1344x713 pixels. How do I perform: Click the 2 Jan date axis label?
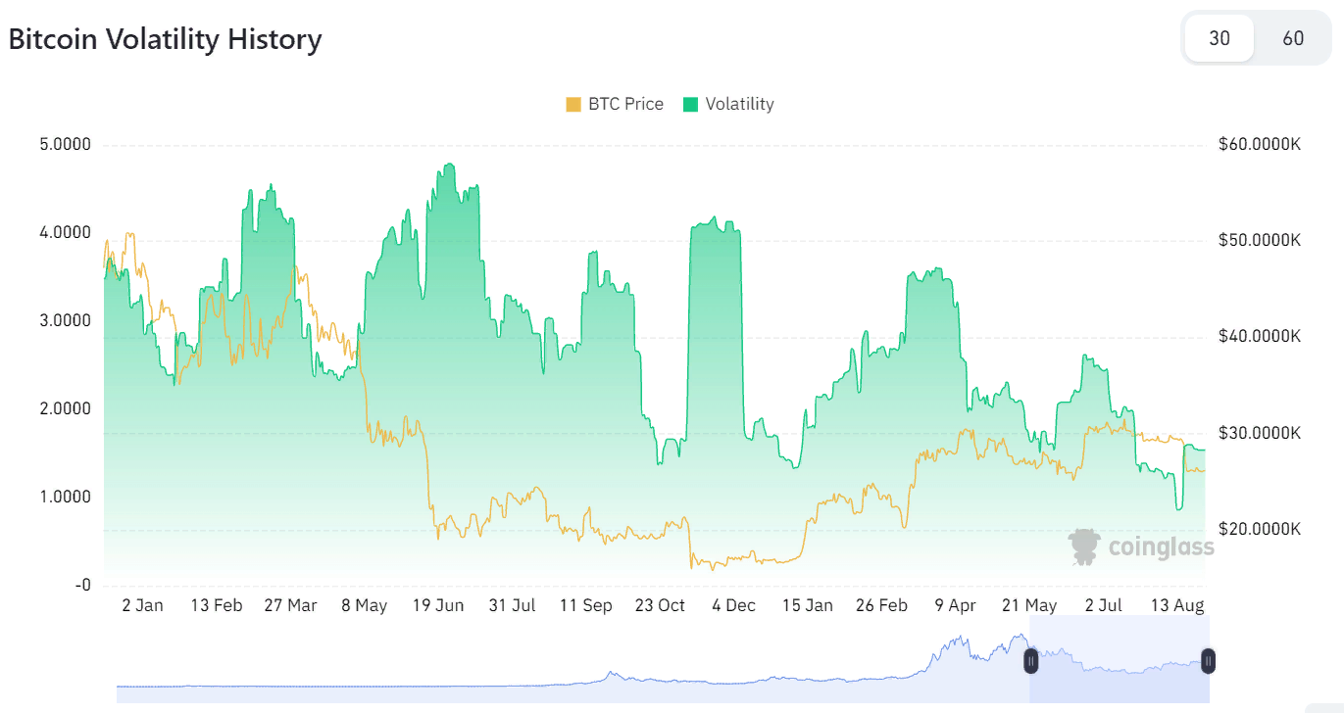(142, 605)
